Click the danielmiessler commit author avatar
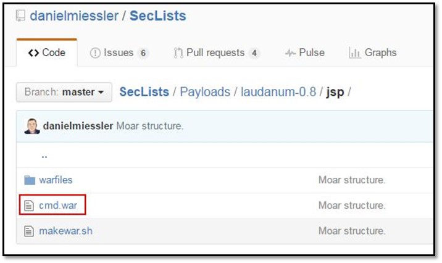Image resolution: width=442 pixels, height=263 pixels. [32, 127]
